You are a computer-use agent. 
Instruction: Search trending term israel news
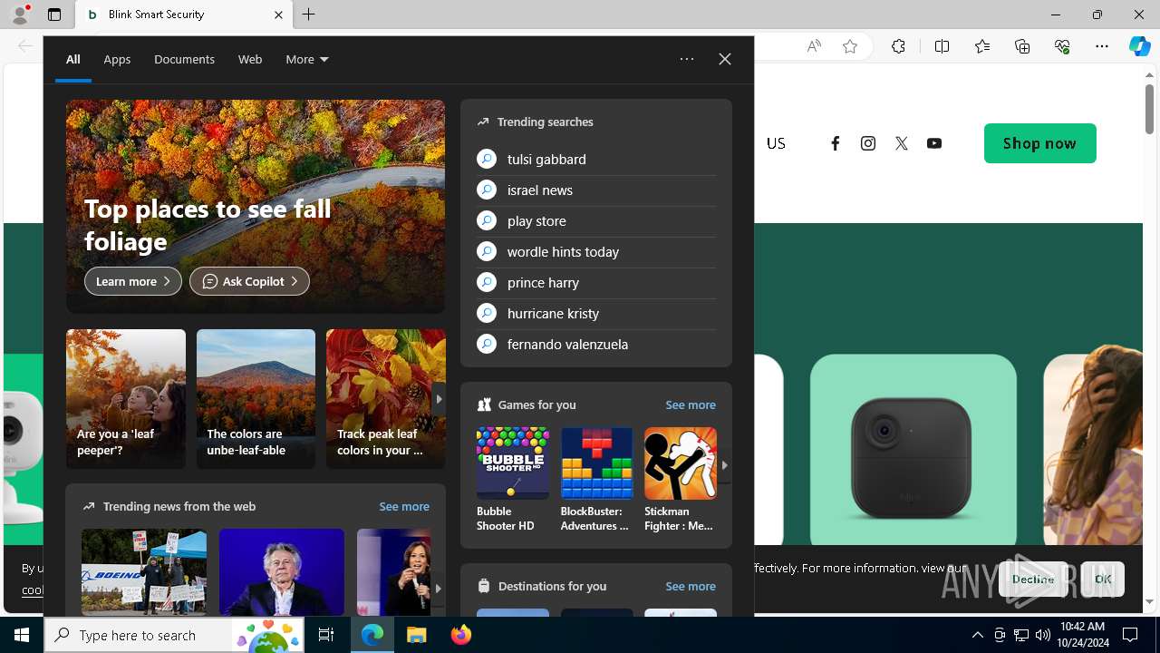pos(596,190)
